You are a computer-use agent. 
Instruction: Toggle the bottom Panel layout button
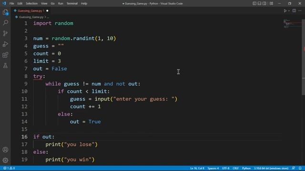point(259,3)
